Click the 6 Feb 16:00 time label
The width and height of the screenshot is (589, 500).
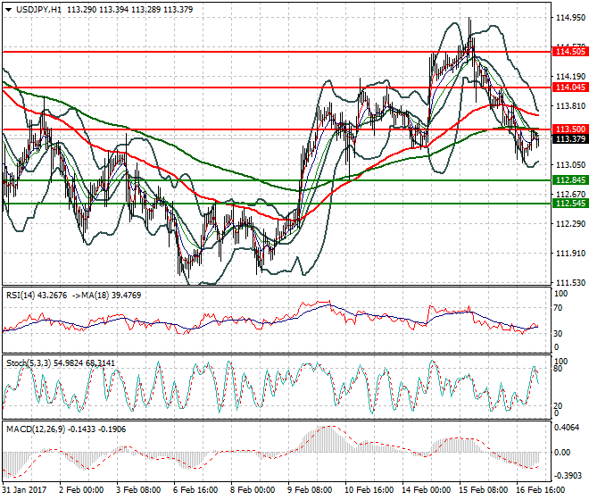pos(195,490)
